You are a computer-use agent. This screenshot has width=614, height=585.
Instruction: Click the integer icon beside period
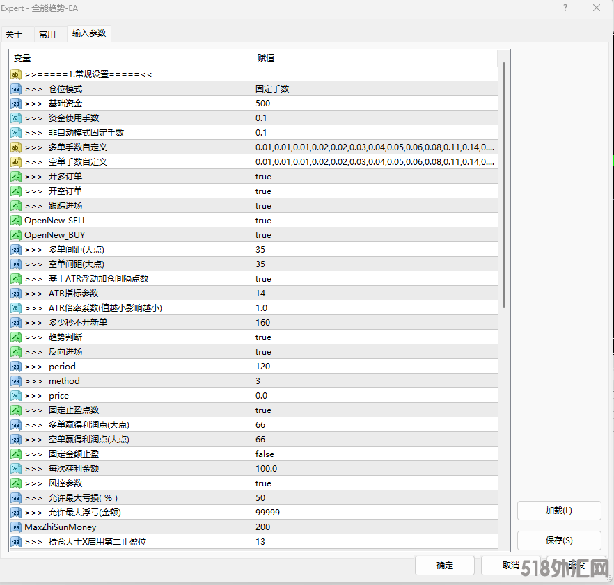point(15,367)
